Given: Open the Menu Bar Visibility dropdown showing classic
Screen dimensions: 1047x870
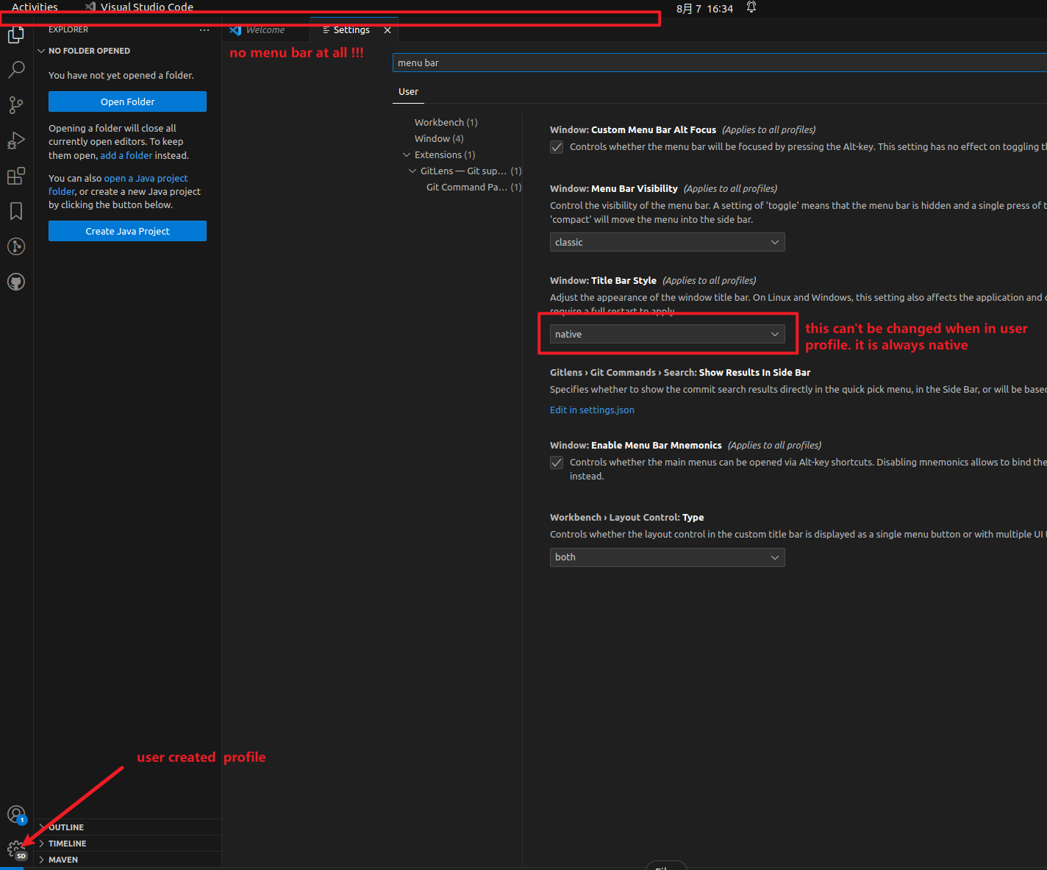Looking at the screenshot, I should (666, 241).
